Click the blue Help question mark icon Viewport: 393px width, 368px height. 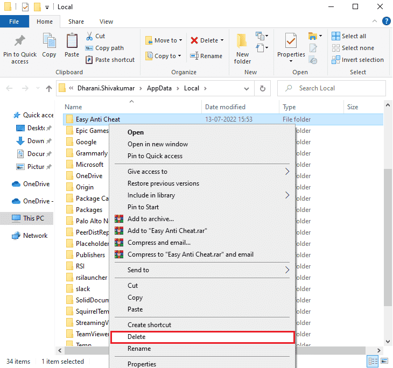pos(386,22)
